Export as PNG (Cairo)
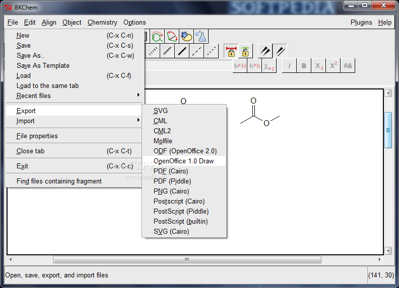This screenshot has height=288, width=399. click(x=184, y=191)
